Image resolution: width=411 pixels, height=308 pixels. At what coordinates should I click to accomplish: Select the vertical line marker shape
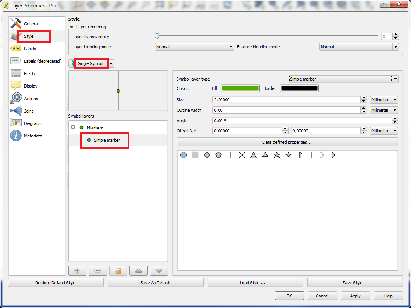click(312, 155)
